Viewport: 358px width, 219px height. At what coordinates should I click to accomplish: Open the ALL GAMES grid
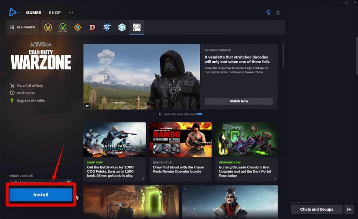[23, 27]
